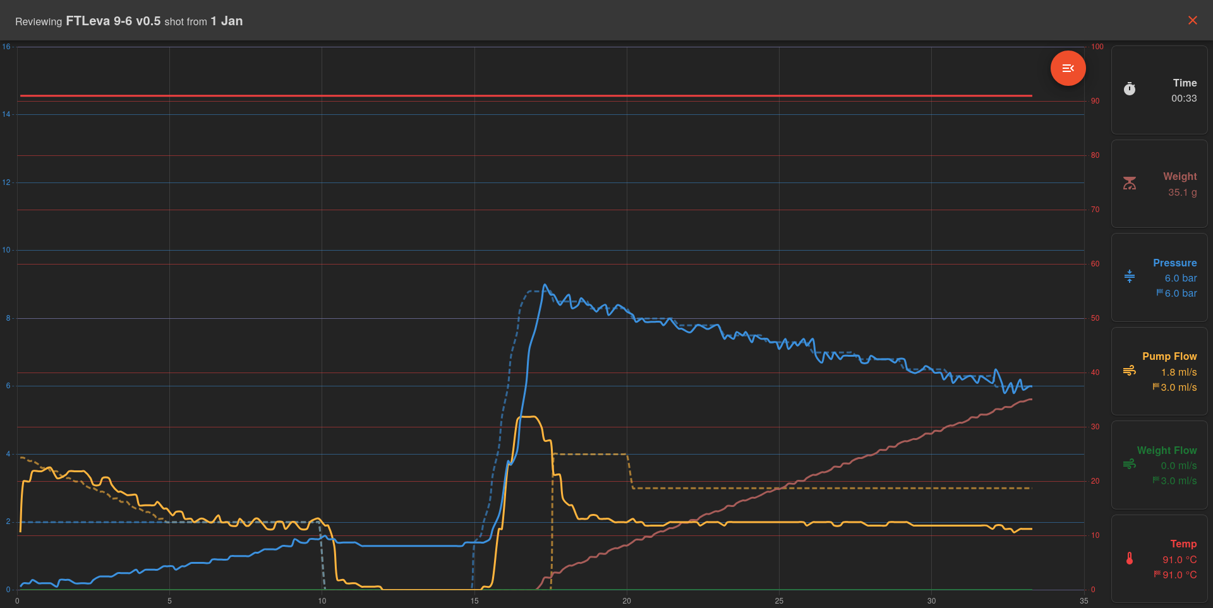Close the shot review dialog
Viewport: 1213px width, 608px height.
tap(1192, 20)
